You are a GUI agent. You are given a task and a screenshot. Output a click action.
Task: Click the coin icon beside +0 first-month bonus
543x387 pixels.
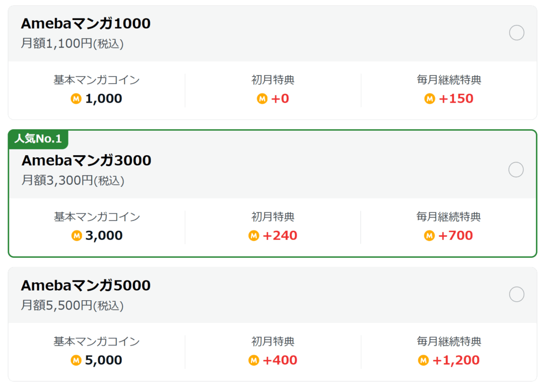click(262, 99)
